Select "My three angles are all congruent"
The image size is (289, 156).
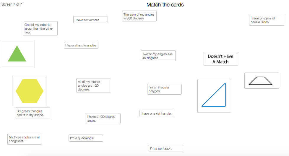click(25, 139)
